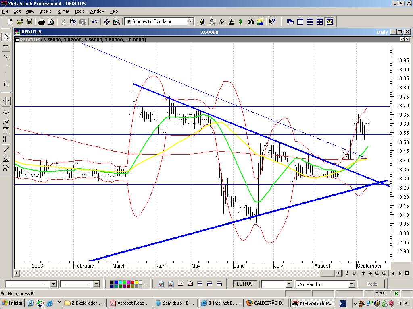Switch to Acrobat Reader in taskbar
The image size is (413, 309).
point(129,303)
